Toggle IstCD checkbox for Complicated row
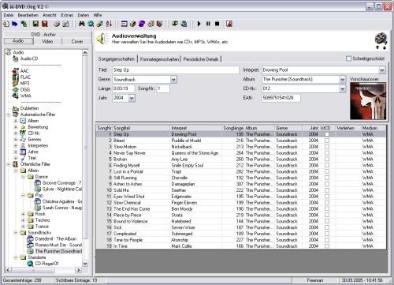Screen dimensions: 394x285 (x=327, y=234)
